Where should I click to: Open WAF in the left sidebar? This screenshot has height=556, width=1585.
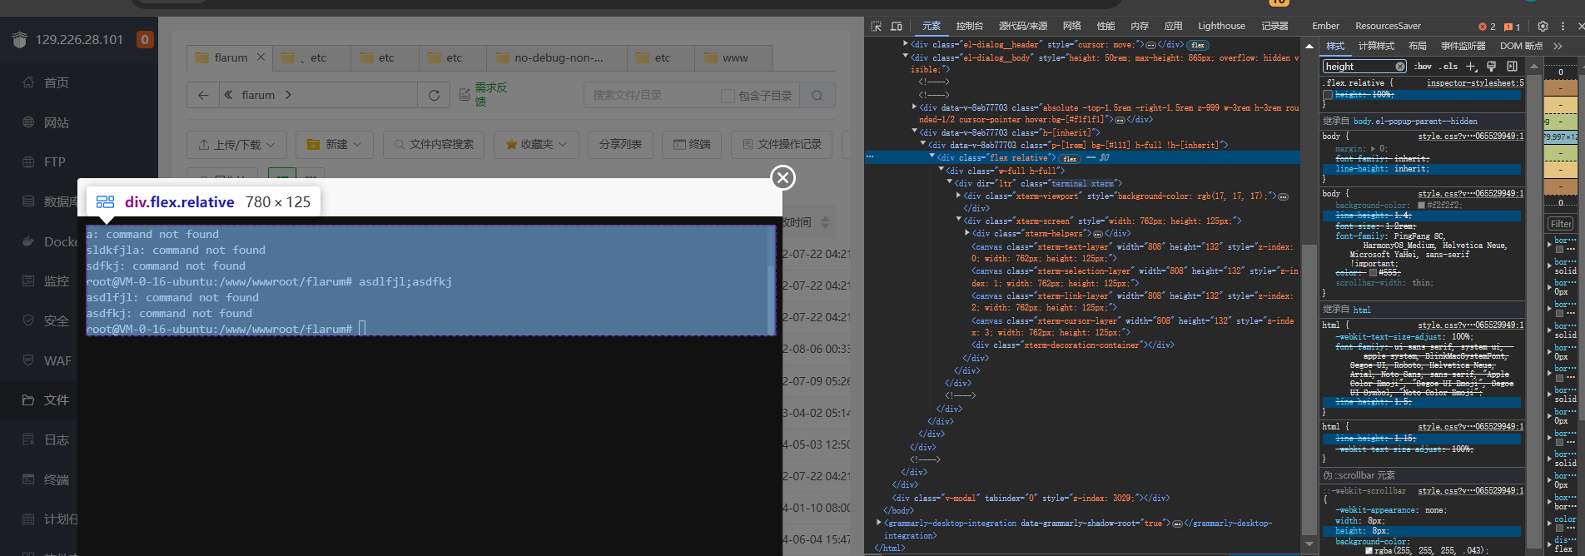[57, 360]
